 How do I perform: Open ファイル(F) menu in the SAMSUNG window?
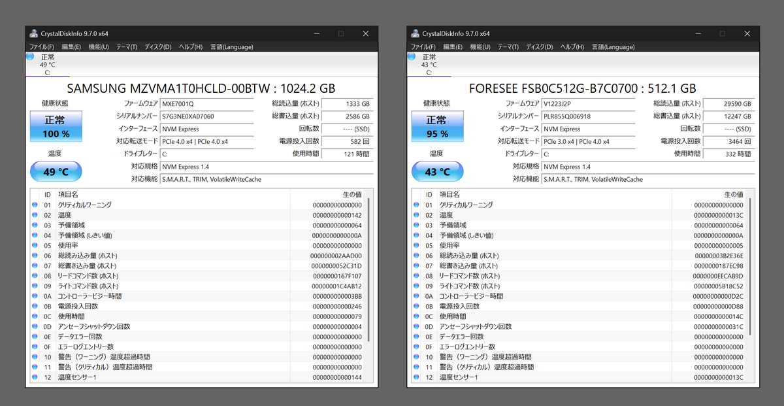point(41,47)
